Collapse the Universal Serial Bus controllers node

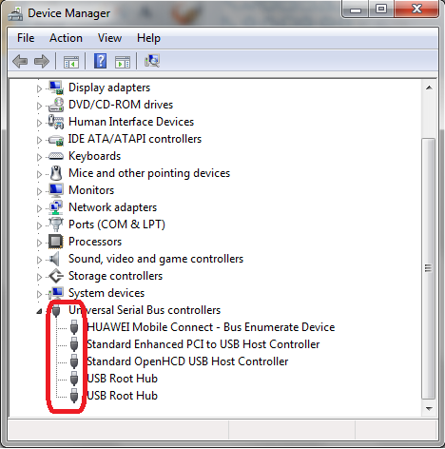coord(39,311)
